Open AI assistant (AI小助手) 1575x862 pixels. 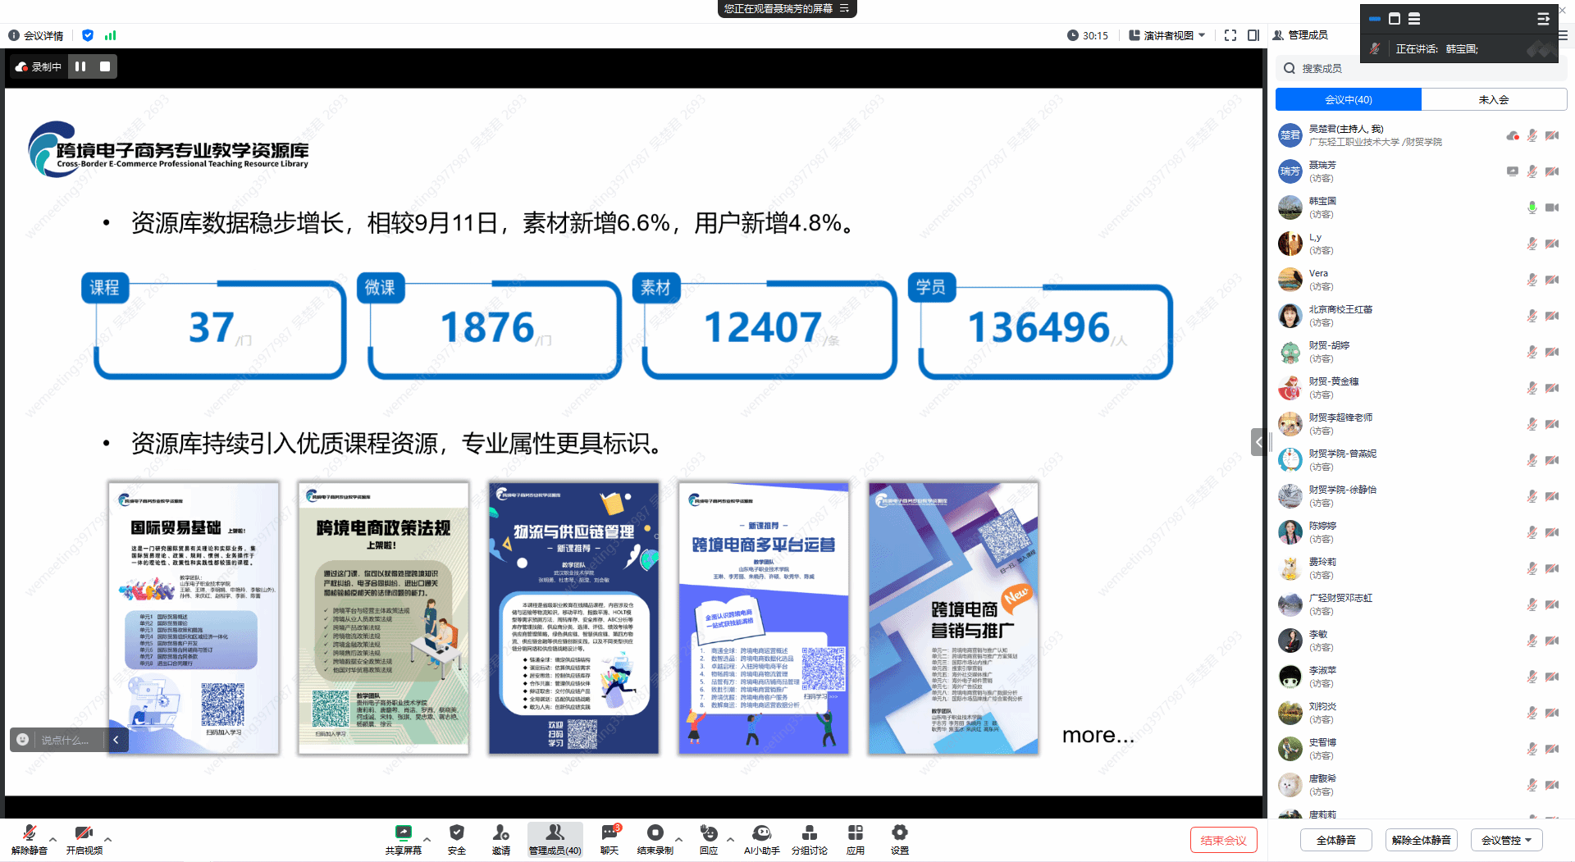click(x=761, y=833)
